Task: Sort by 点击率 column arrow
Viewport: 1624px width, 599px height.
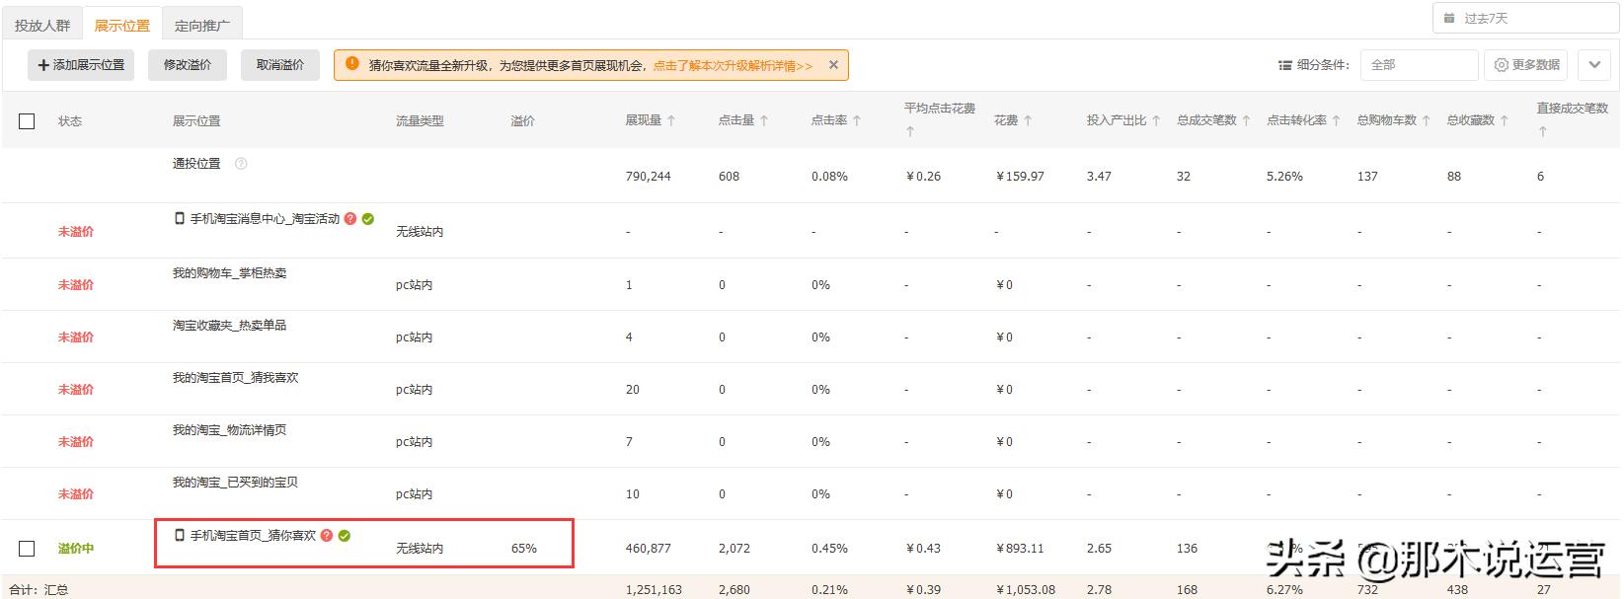Action: pyautogui.click(x=857, y=120)
